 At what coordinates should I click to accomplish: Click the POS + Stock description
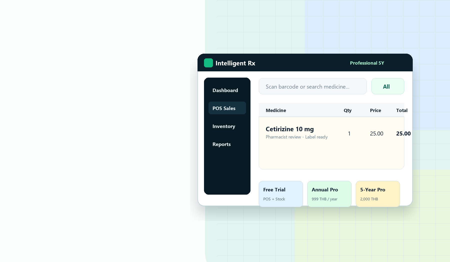click(x=274, y=199)
